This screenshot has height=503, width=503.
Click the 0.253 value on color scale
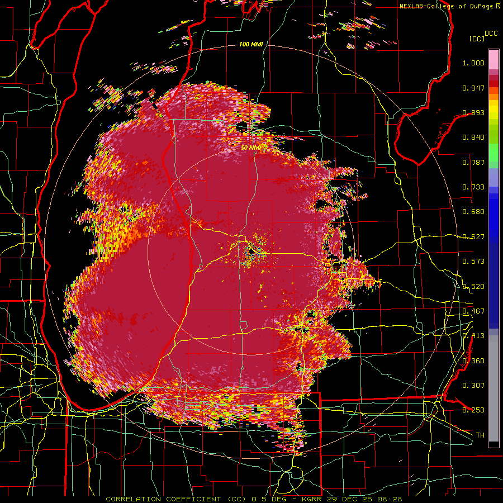(x=473, y=410)
